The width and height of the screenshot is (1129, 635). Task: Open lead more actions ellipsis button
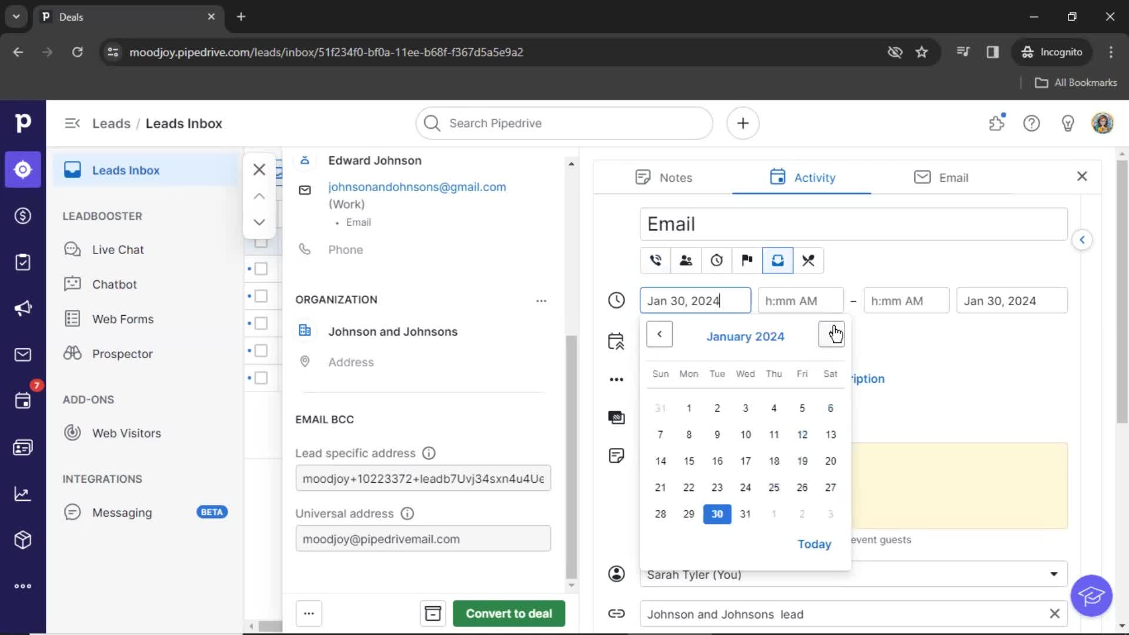[309, 613]
